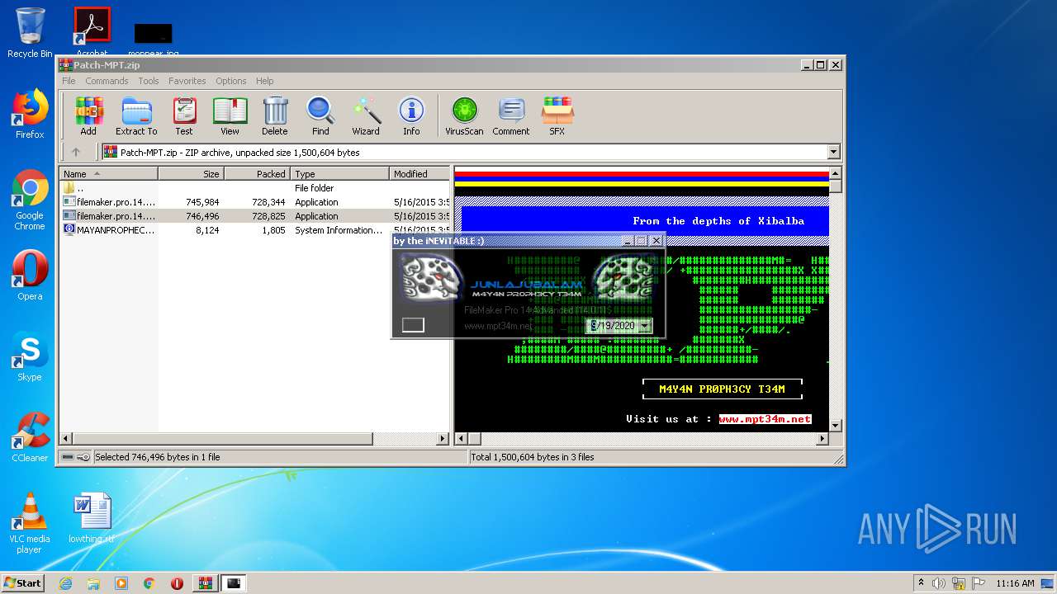Run the Test archive tool
Screen dimensions: 1057x594
click(184, 115)
